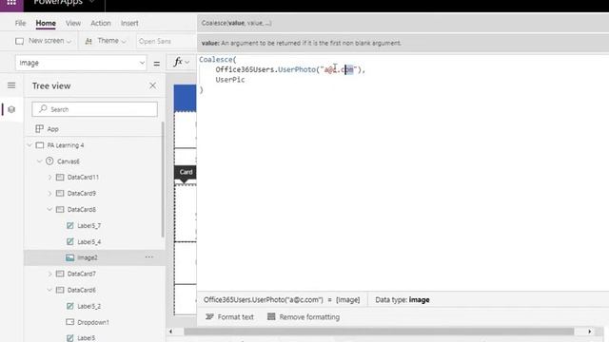Open the app launcher waffle icon
The image size is (609, 342).
11,3
